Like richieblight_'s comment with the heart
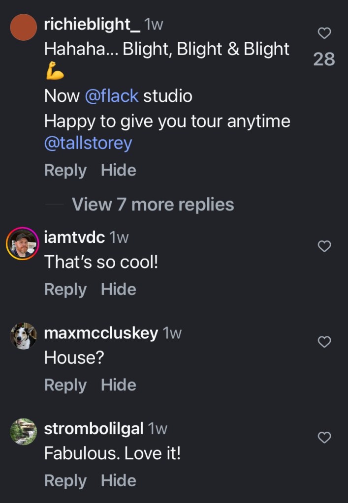Screen dimensions: 348x503 (x=324, y=33)
